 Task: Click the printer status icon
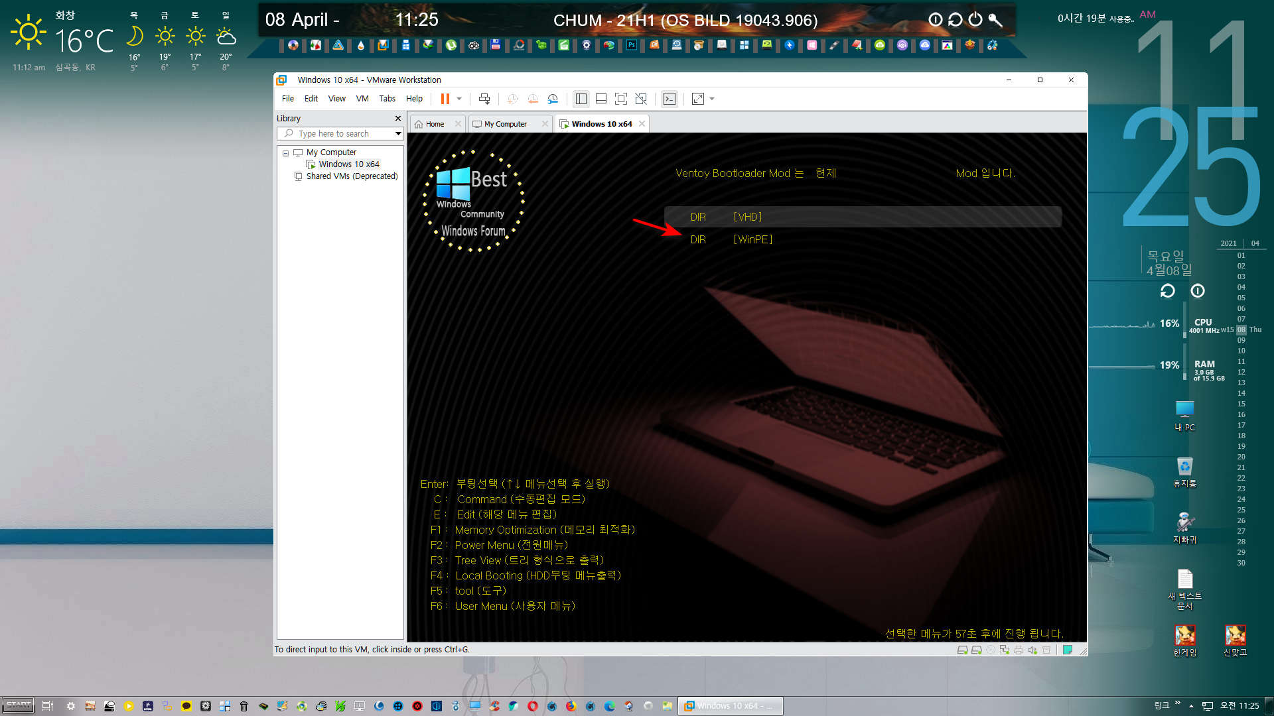[x=1019, y=650]
